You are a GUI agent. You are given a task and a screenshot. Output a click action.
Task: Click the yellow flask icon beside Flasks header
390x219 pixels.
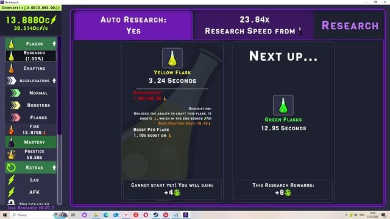[11, 44]
